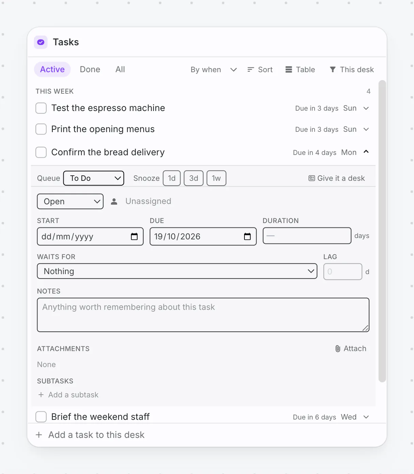
Task: Click the paperclip Attach icon
Action: pos(338,349)
